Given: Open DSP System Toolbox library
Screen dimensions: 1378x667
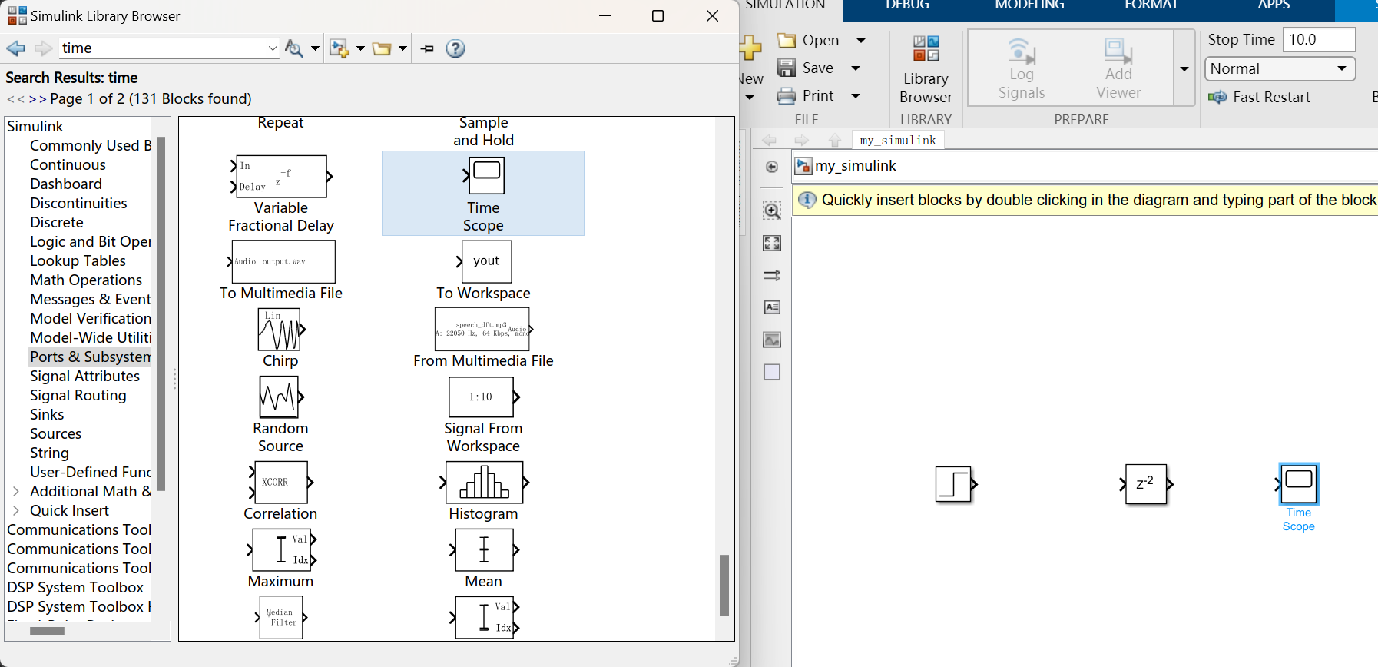Looking at the screenshot, I should [75, 587].
